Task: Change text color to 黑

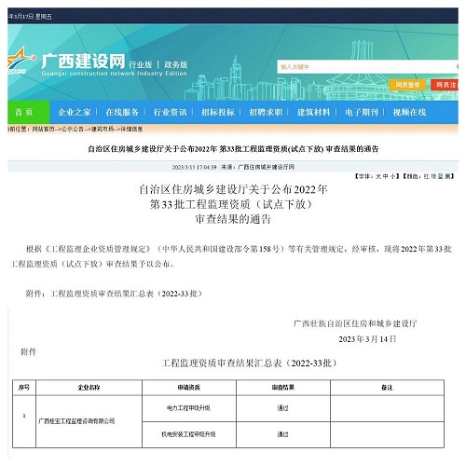Action: pyautogui.click(x=447, y=176)
